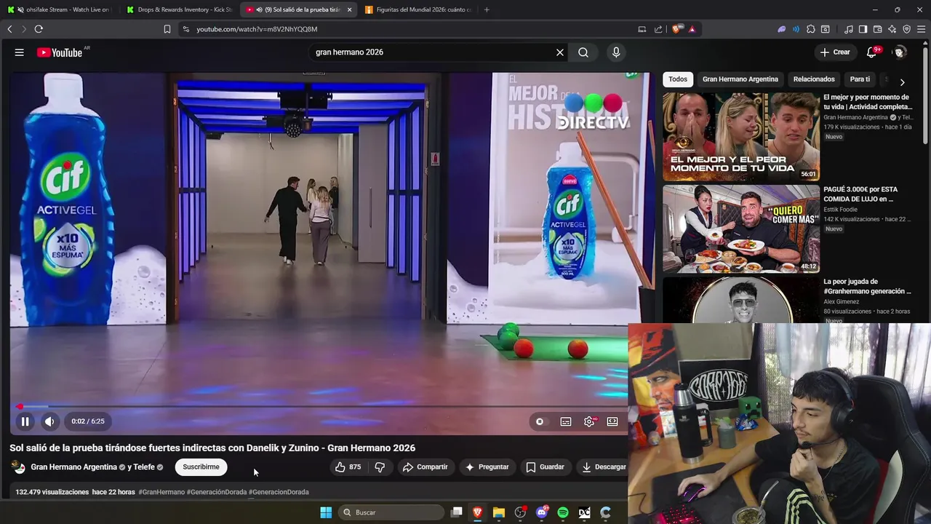Image resolution: width=931 pixels, height=524 pixels.
Task: Switch to Drops & Rewards Inventory tab
Action: click(177, 9)
